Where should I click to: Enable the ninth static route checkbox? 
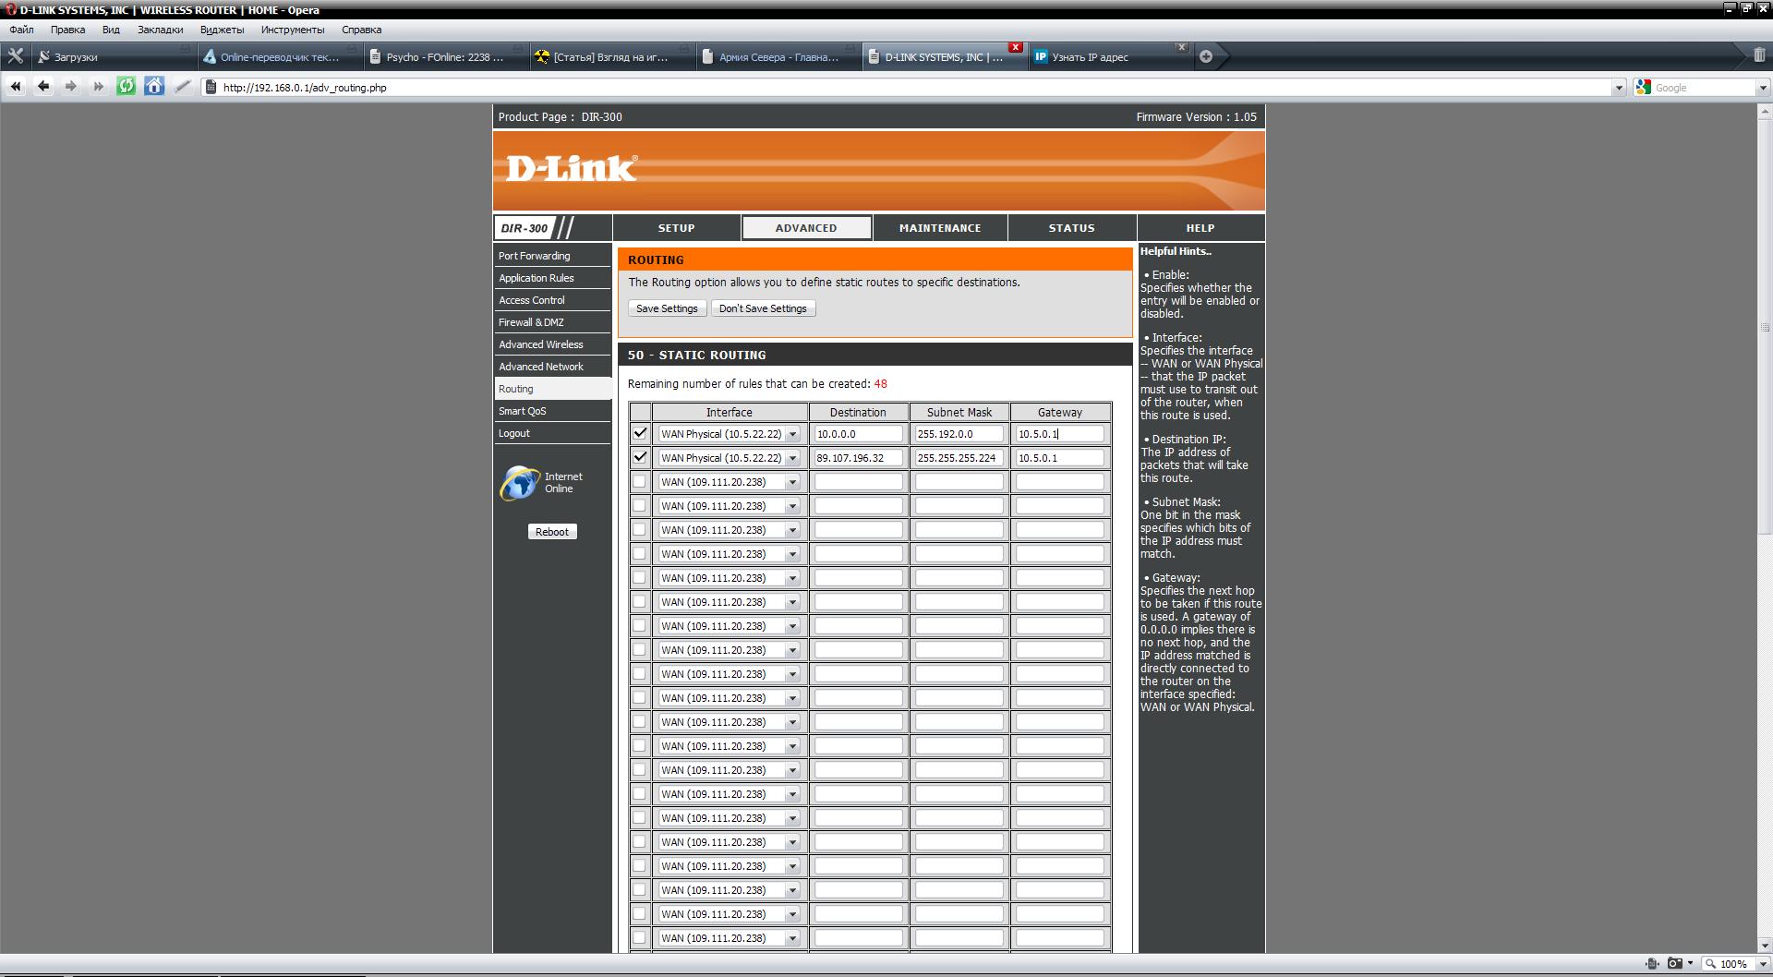[x=640, y=625]
